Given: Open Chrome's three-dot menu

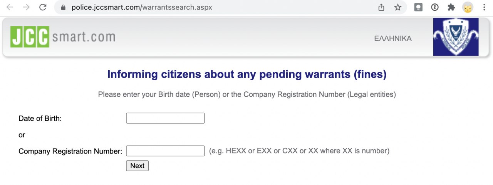Looking at the screenshot, I should pyautogui.click(x=484, y=7).
